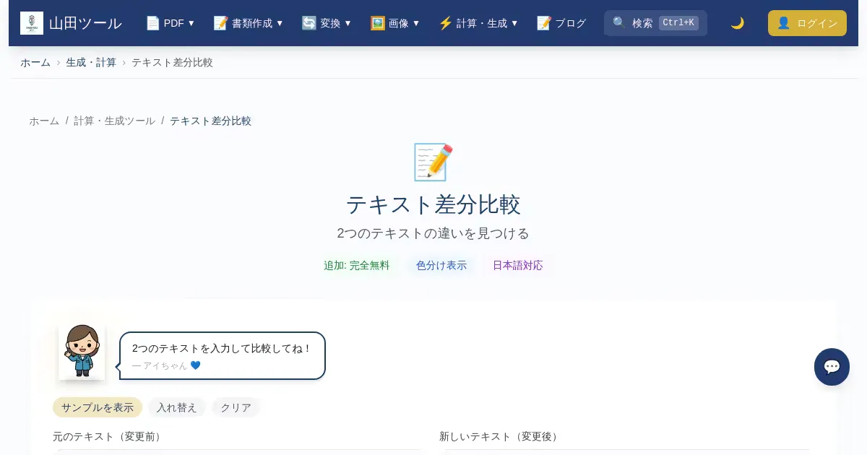Click the document icon beside PDF
The width and height of the screenshot is (867, 455).
point(152,23)
